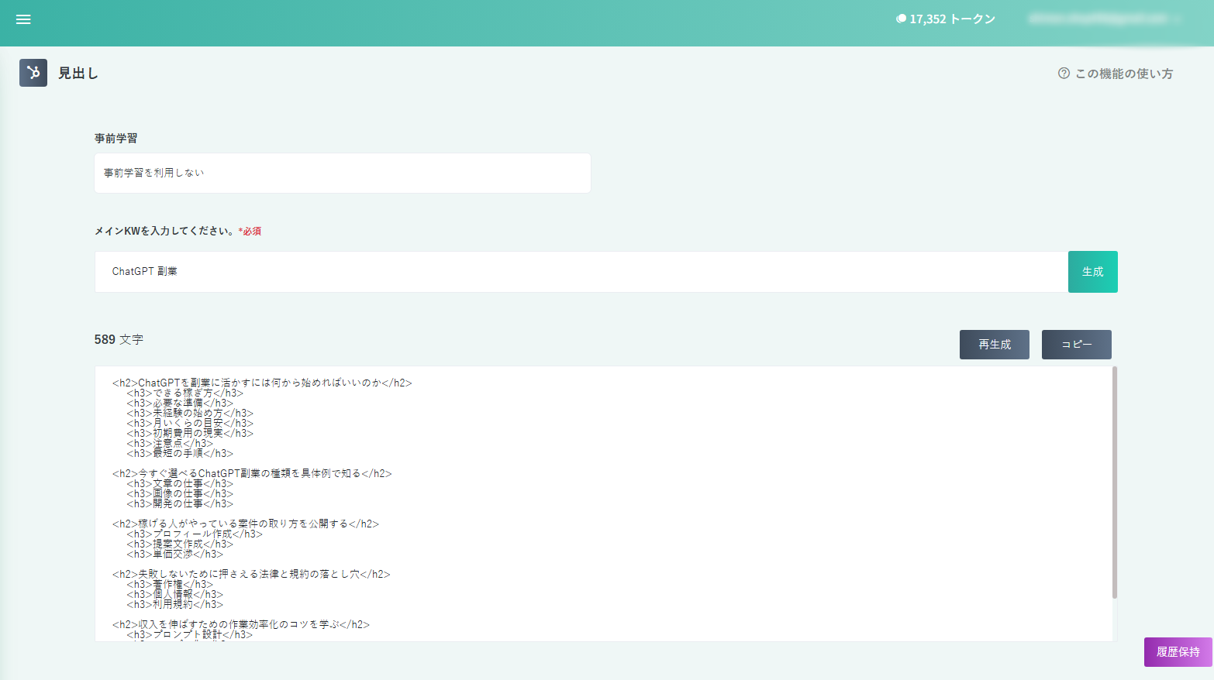Click the 履歴保持 button
The height and width of the screenshot is (680, 1214).
click(1178, 652)
